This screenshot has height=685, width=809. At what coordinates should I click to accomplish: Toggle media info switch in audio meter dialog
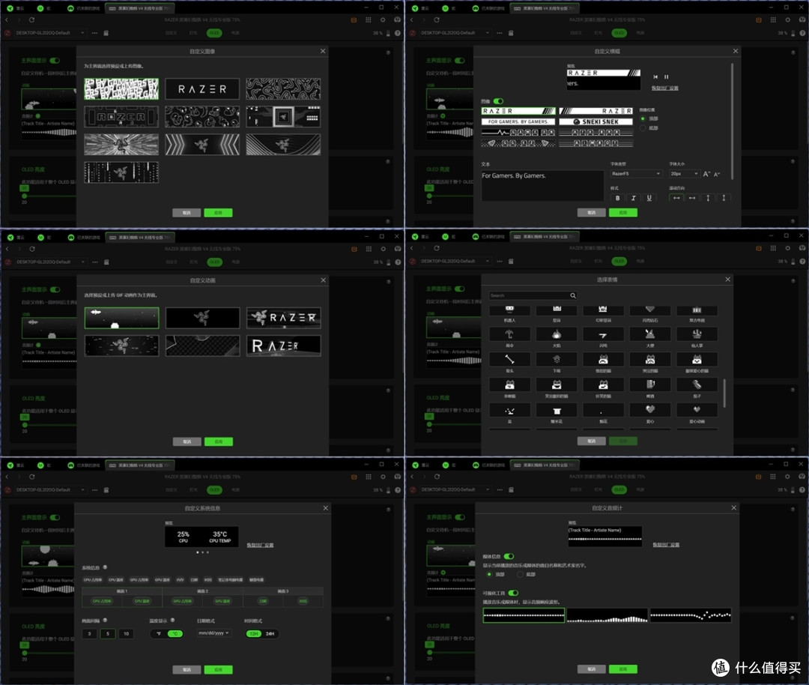(x=509, y=556)
